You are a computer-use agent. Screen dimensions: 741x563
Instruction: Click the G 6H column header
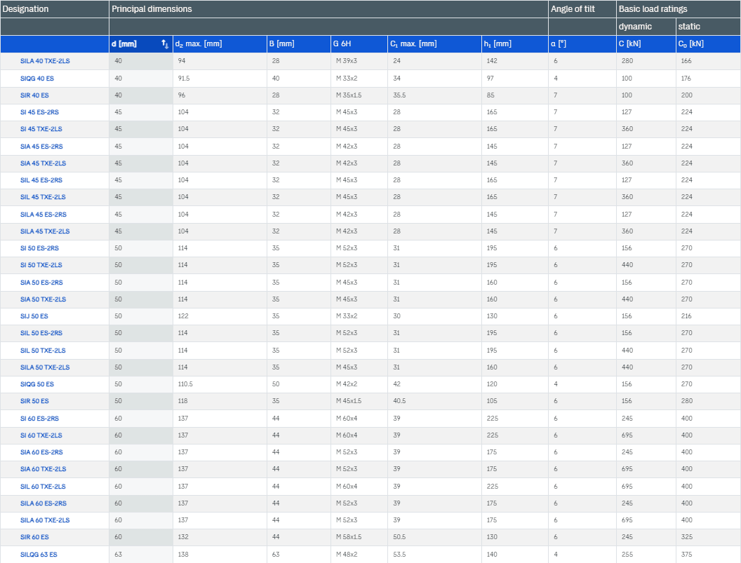click(x=342, y=44)
